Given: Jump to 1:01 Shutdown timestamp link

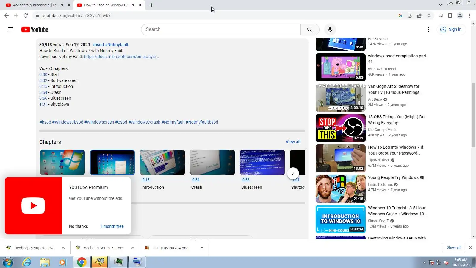Looking at the screenshot, I should (x=43, y=104).
